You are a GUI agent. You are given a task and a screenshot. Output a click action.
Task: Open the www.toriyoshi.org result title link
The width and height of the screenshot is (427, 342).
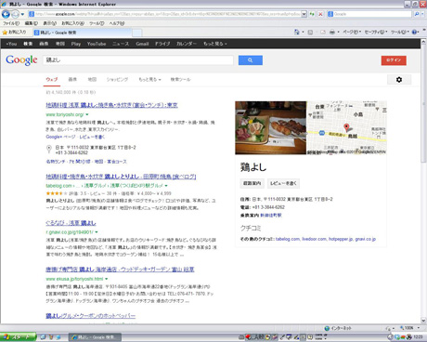111,105
